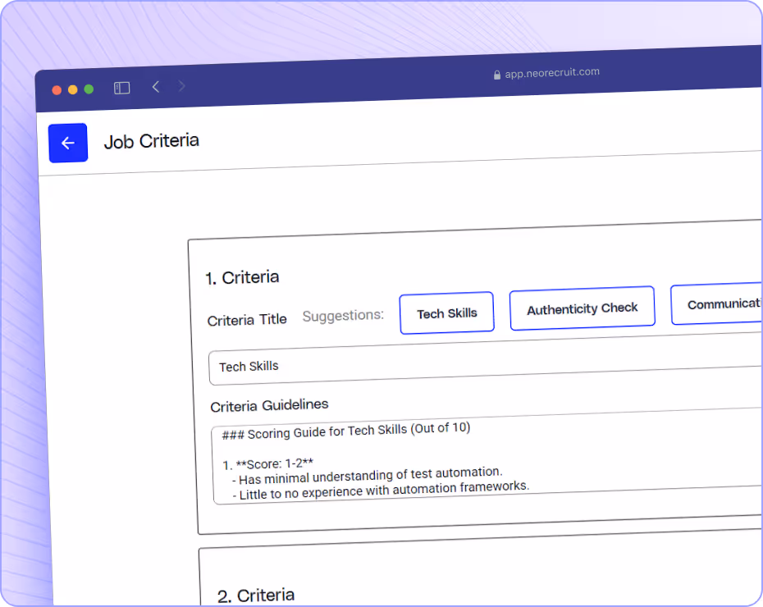Screen dimensions: 763x607
Task: Click the yellow minimize window dot
Action: (72, 89)
